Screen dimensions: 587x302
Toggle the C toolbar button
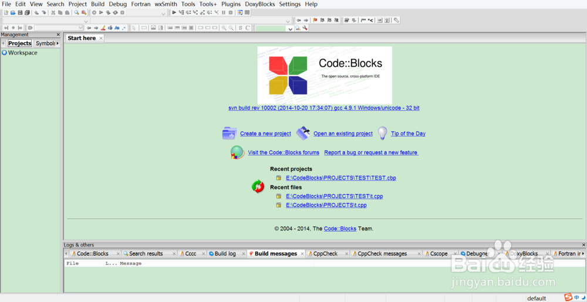coord(248,28)
